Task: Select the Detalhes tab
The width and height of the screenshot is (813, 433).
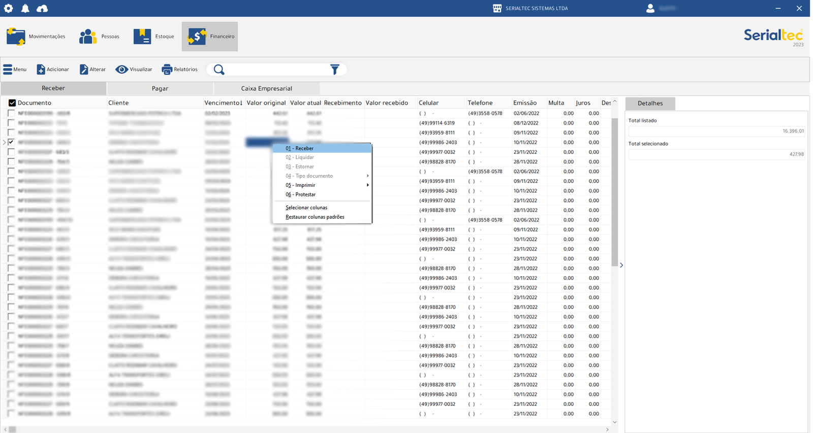Action: (650, 104)
